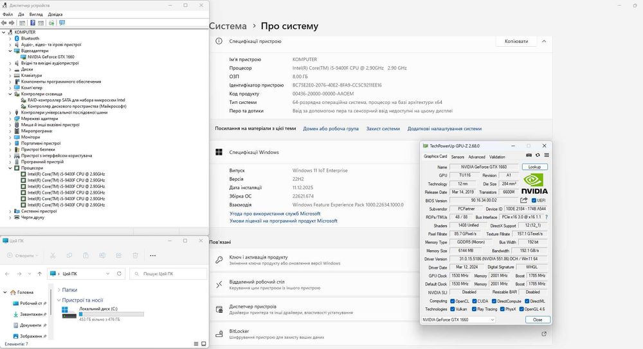Switch to Validation tab in GPU-Z
643x349 pixels.
point(497,157)
